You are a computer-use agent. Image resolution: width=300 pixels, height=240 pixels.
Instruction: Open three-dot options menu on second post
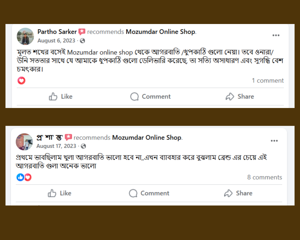tap(274, 141)
